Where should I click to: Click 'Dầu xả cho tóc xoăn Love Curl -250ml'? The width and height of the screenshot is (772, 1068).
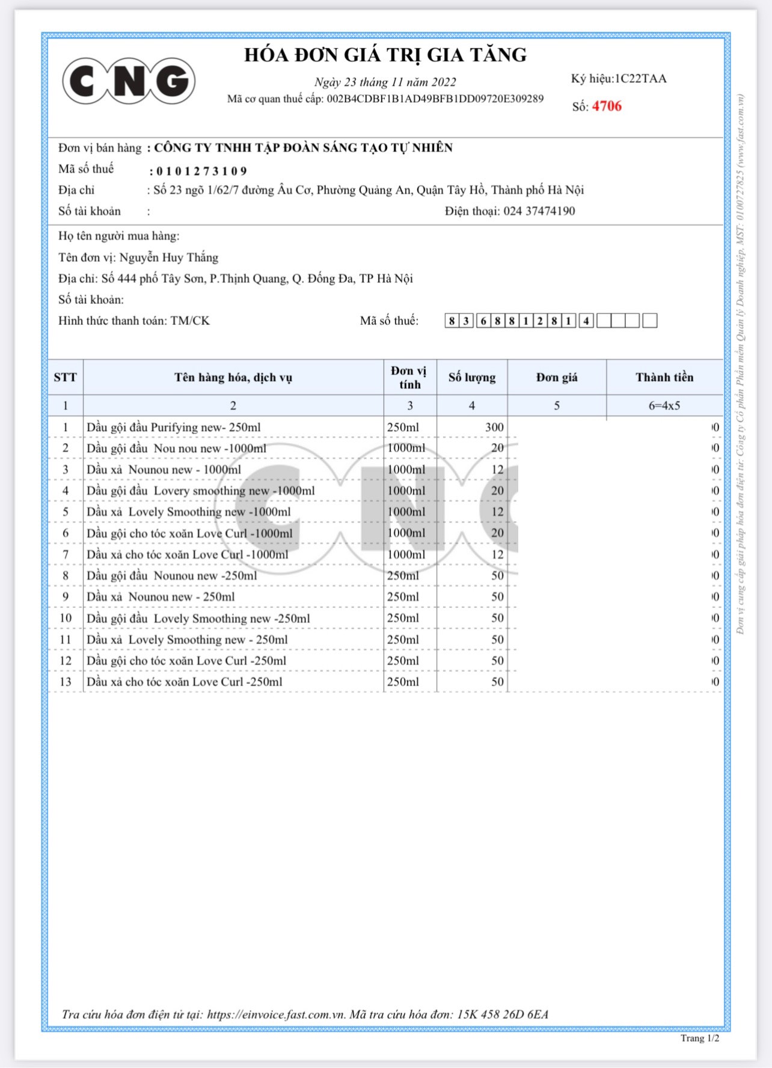[x=184, y=682]
